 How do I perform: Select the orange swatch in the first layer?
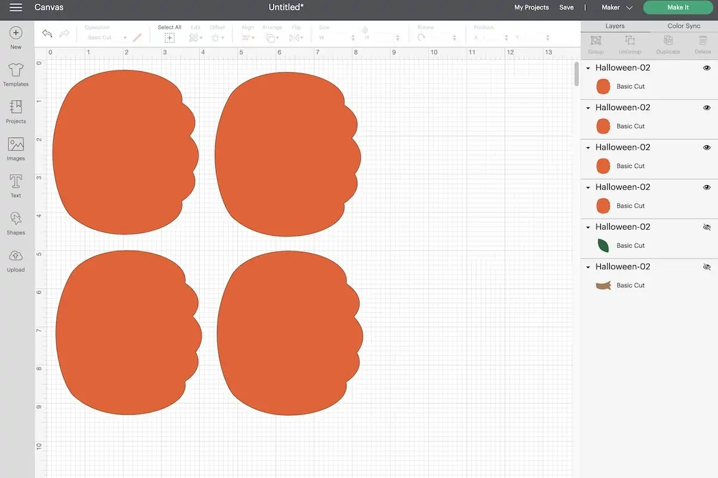point(603,86)
